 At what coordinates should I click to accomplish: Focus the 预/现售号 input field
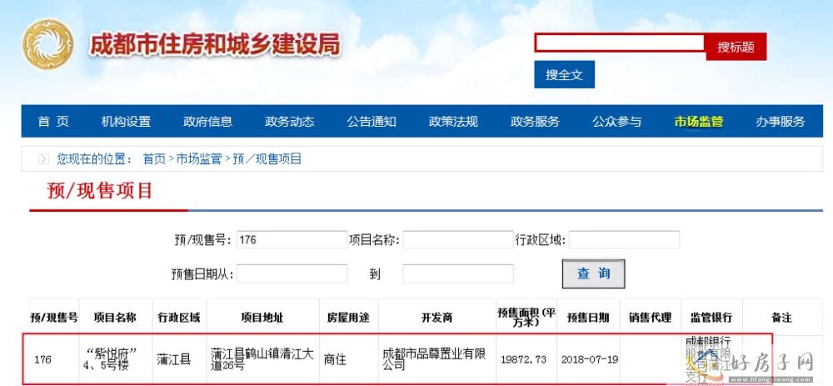(292, 240)
